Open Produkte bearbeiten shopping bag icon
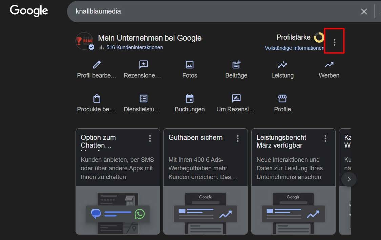 (x=97, y=99)
